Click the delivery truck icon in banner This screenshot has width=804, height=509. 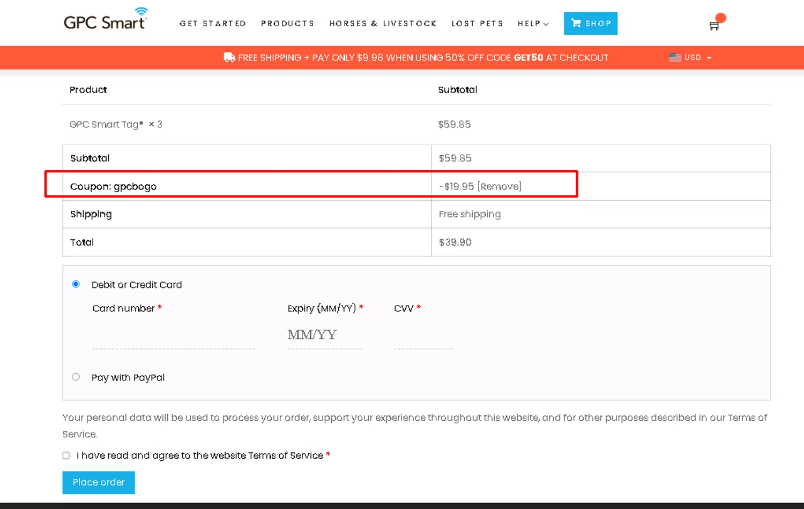tap(229, 57)
